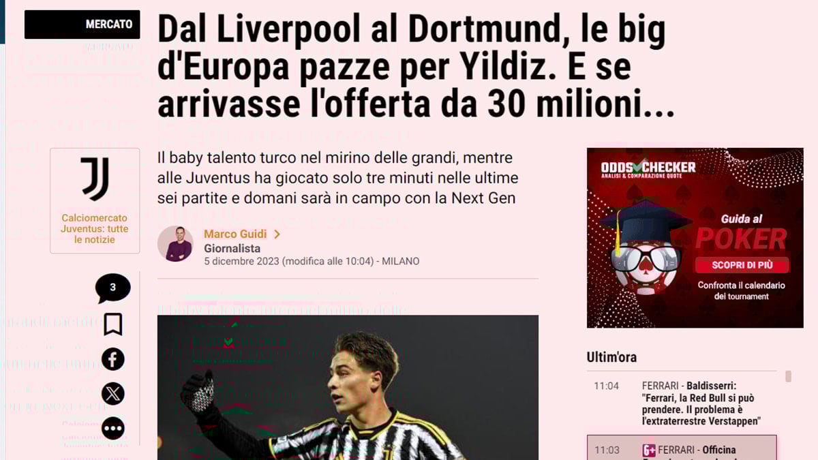Open Calciomercato Juventus: tutte le notizie
818x460 pixels.
pos(95,229)
